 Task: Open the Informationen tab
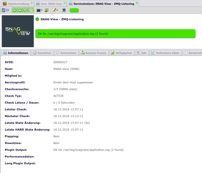[x=16, y=53]
